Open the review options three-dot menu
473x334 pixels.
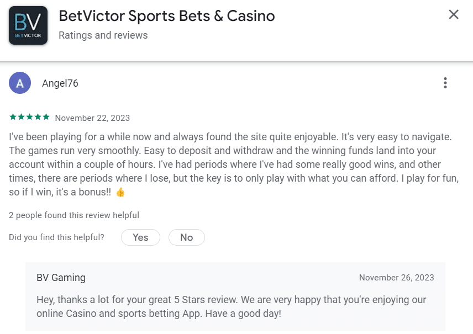pyautogui.click(x=445, y=83)
